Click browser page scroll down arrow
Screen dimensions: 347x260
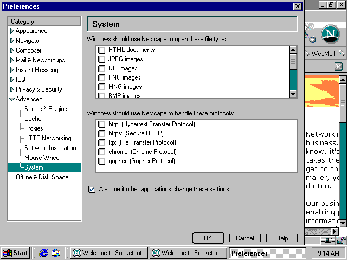click(343, 223)
